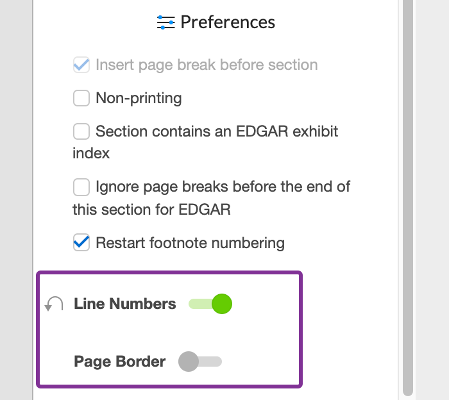Click the vertical scrollbar thumb of the panel
This screenshot has width=449, height=400.
coord(408,192)
